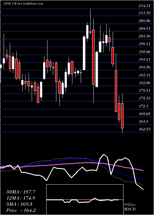Viewport: 154px width, 215px height.
Task: Select the 182.06 price axis label
Action: coord(144,83)
